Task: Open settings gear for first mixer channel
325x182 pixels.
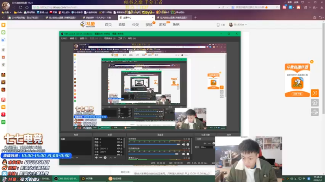Action: tap(188, 144)
